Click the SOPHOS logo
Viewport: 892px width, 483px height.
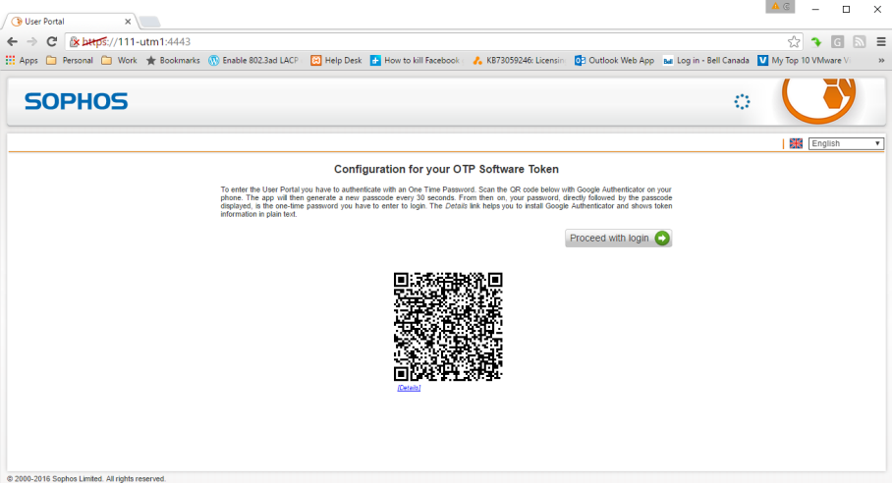tap(77, 102)
